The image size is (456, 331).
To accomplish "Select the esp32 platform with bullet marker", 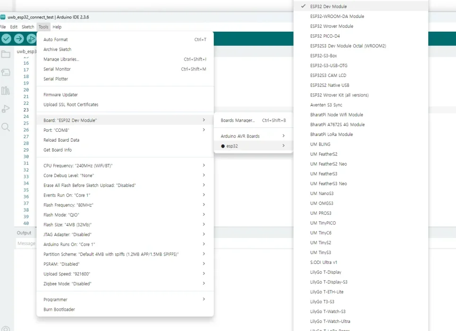I will (x=253, y=146).
